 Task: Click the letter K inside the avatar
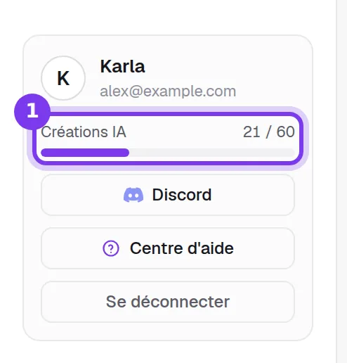(63, 78)
